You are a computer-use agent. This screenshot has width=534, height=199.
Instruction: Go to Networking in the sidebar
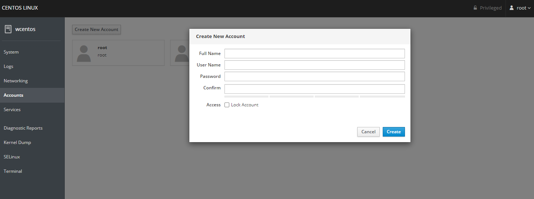coord(32,81)
